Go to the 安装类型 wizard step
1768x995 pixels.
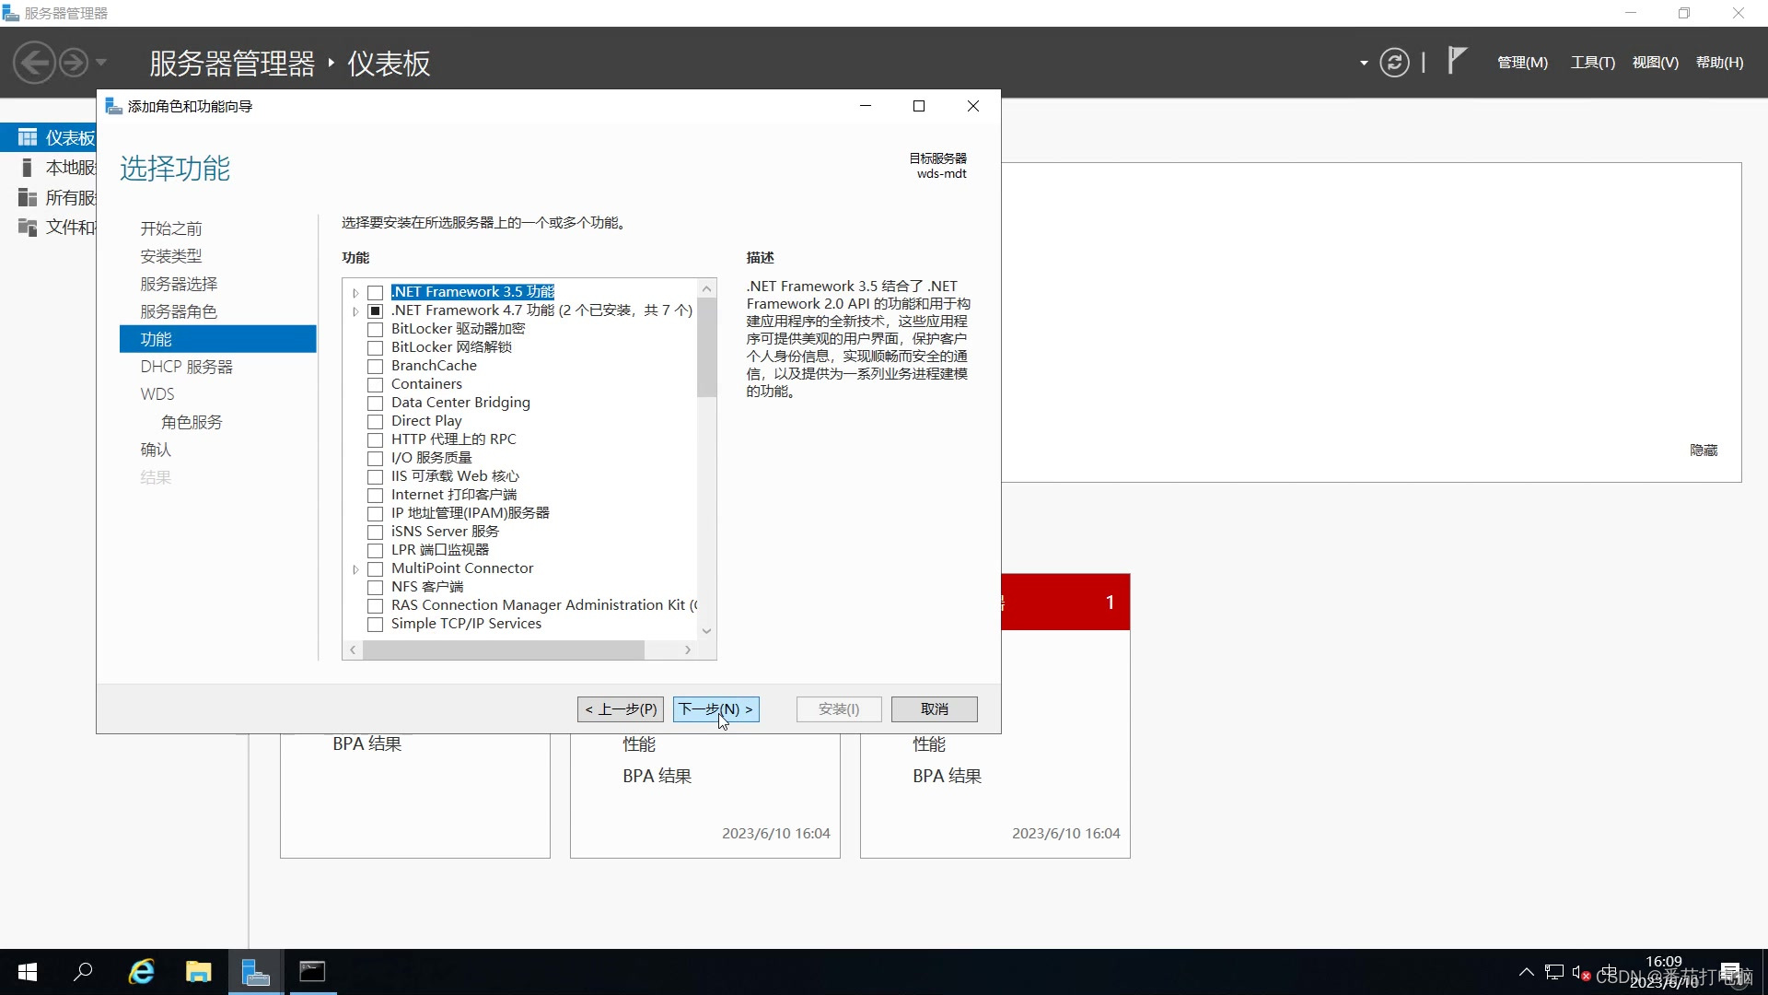(x=171, y=256)
